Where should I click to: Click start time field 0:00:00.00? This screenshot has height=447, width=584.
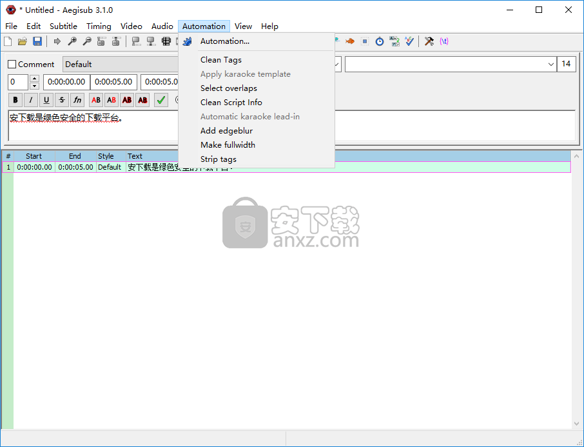[66, 82]
